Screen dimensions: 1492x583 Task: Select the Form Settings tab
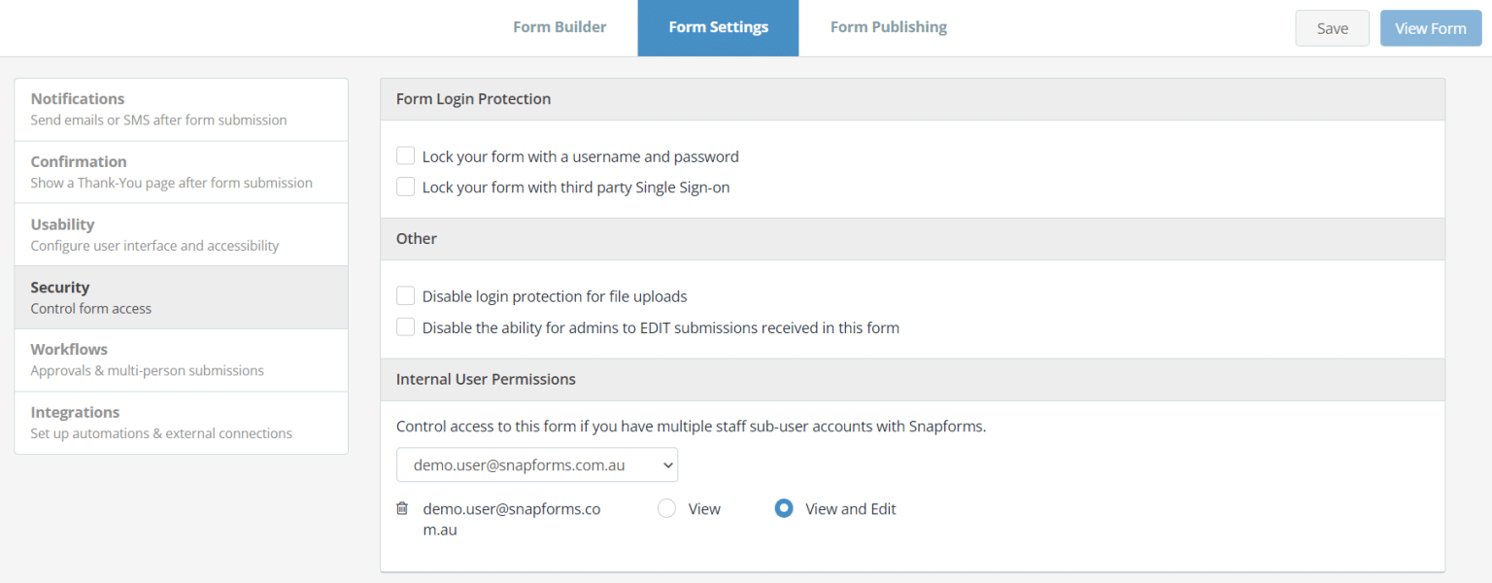pos(718,26)
